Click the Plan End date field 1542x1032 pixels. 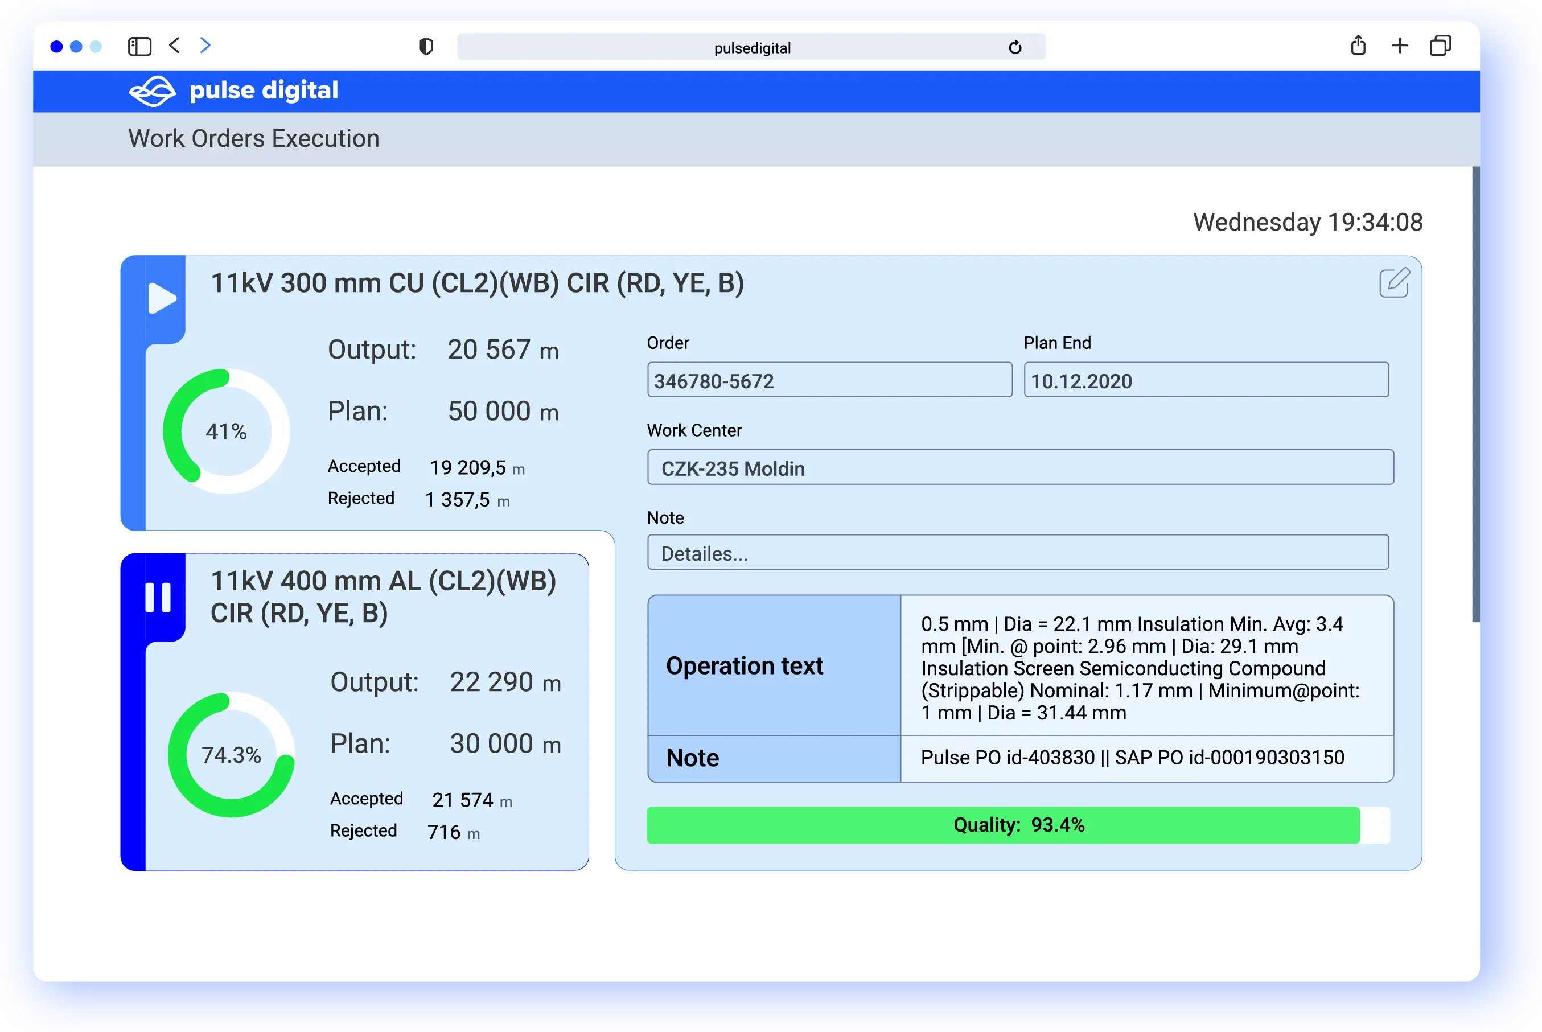[x=1206, y=380]
